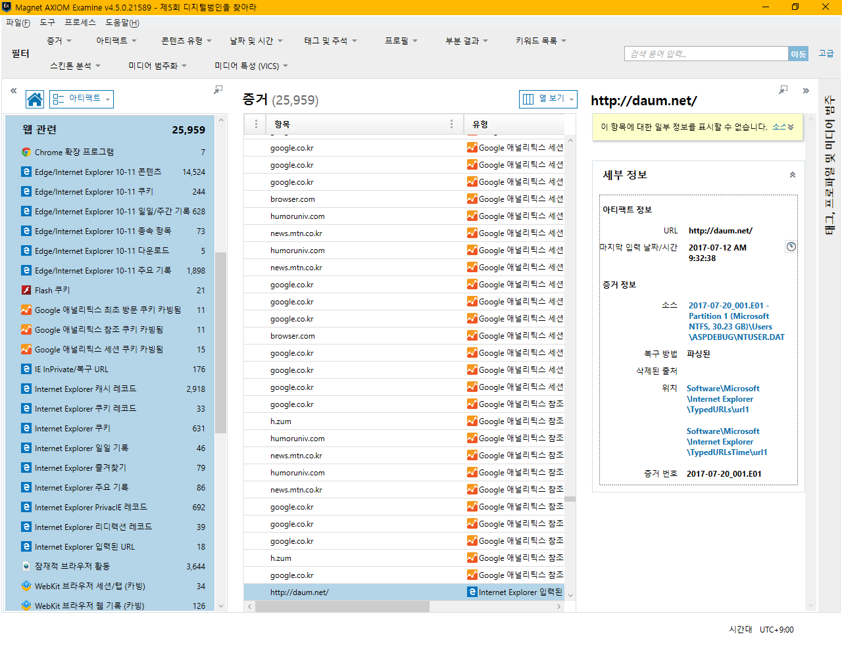Click the pin icon of the left pane
This screenshot has height=647, width=842.
218,90
